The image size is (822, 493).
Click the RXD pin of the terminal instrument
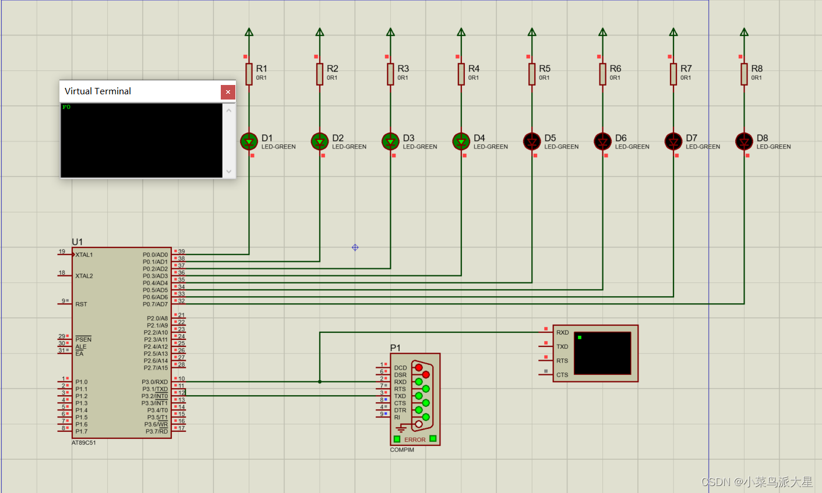tap(562, 332)
